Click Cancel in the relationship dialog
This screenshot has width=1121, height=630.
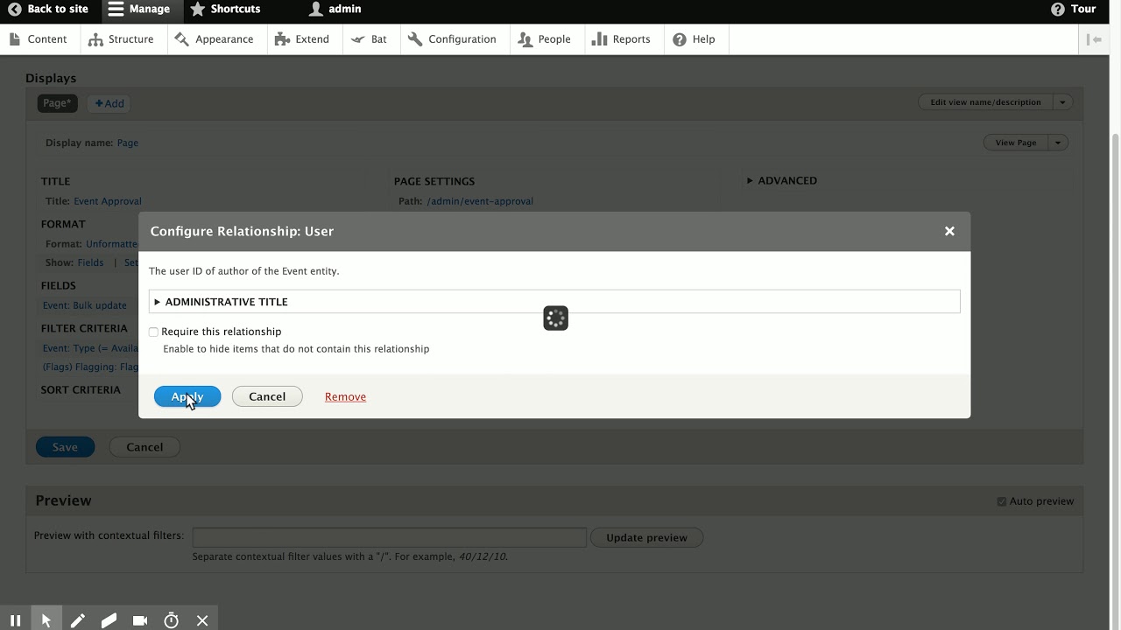tap(267, 396)
